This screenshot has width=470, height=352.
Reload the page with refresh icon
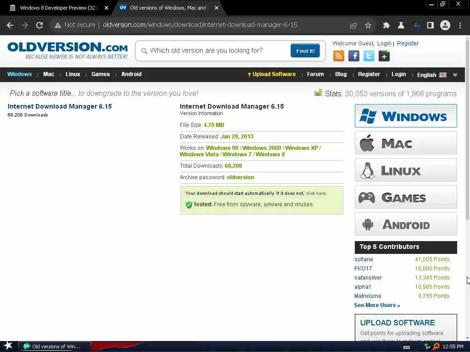click(x=39, y=25)
